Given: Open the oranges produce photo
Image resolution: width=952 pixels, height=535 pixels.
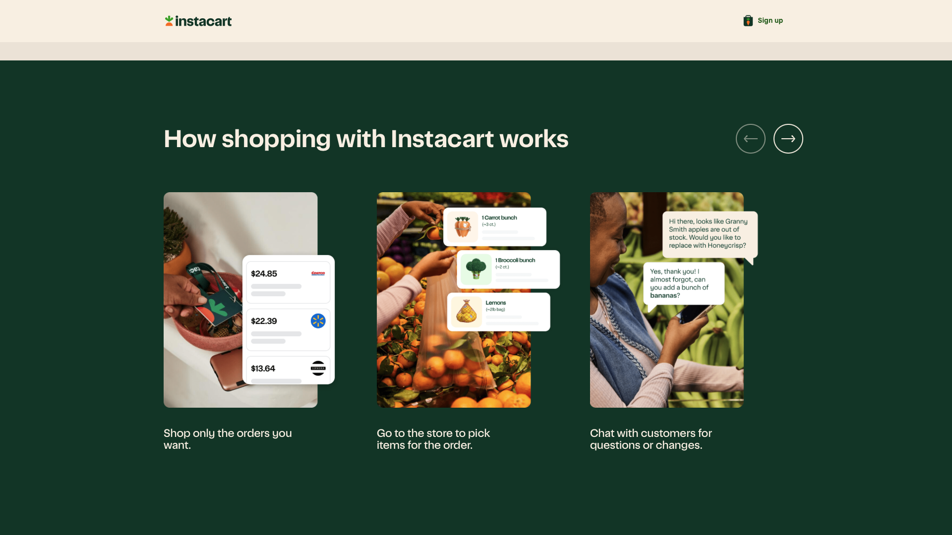Looking at the screenshot, I should click(x=453, y=300).
